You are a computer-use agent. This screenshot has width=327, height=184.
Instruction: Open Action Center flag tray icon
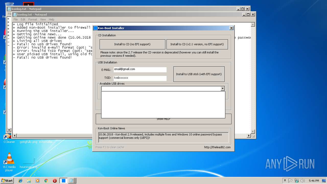tap(290, 181)
